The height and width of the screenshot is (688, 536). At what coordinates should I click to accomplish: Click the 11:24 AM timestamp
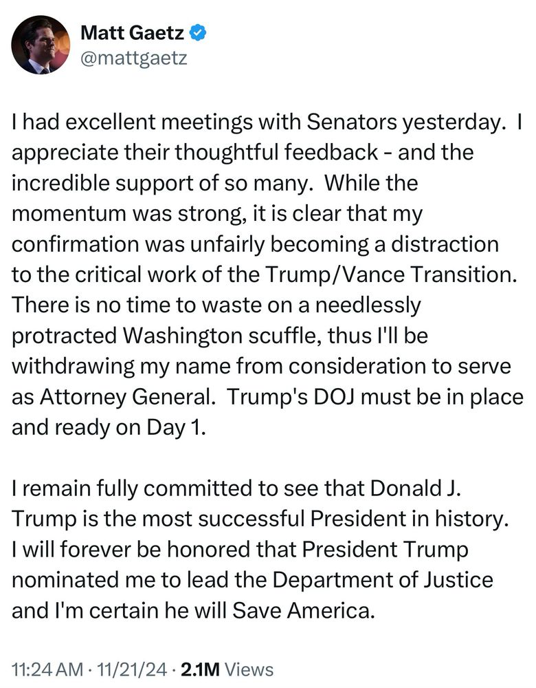(47, 669)
